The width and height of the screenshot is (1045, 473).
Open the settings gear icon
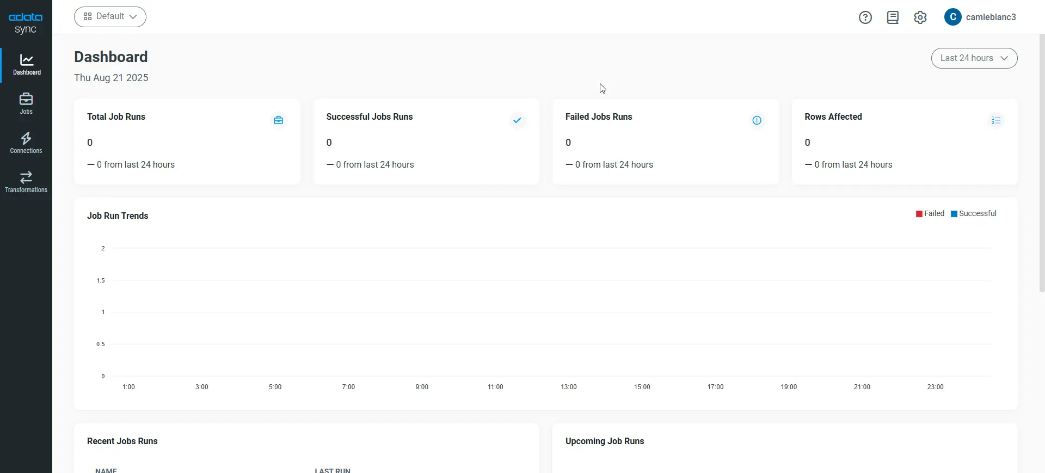click(x=920, y=17)
